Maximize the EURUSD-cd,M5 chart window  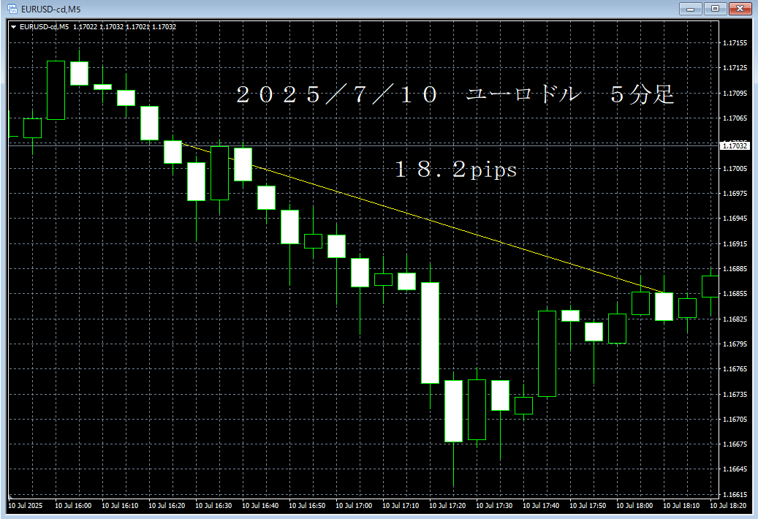(x=715, y=8)
